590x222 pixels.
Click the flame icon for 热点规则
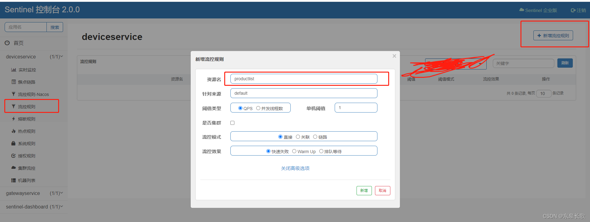[x=14, y=131]
